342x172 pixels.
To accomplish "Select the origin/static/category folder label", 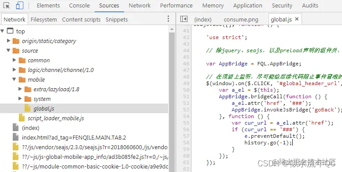I will 49,41.
